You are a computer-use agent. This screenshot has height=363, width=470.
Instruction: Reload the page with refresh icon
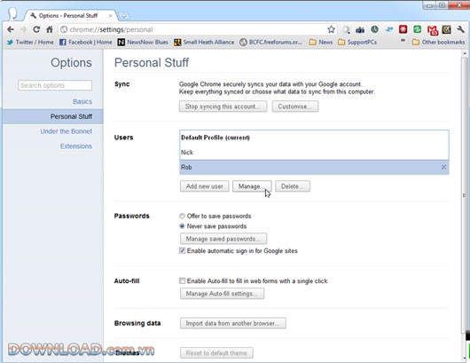(x=36, y=29)
